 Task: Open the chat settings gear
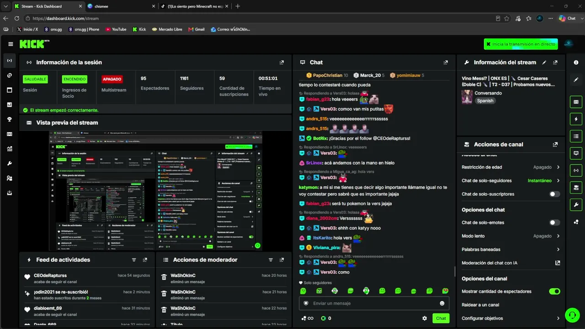425,318
